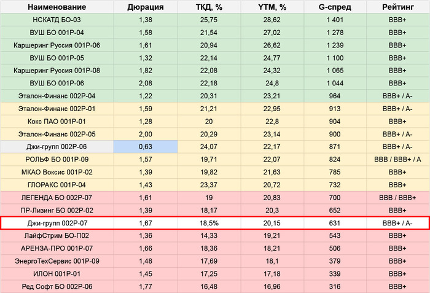Click the 1 401 G-spread cell
This screenshot has width=430, height=293.
[x=335, y=20]
